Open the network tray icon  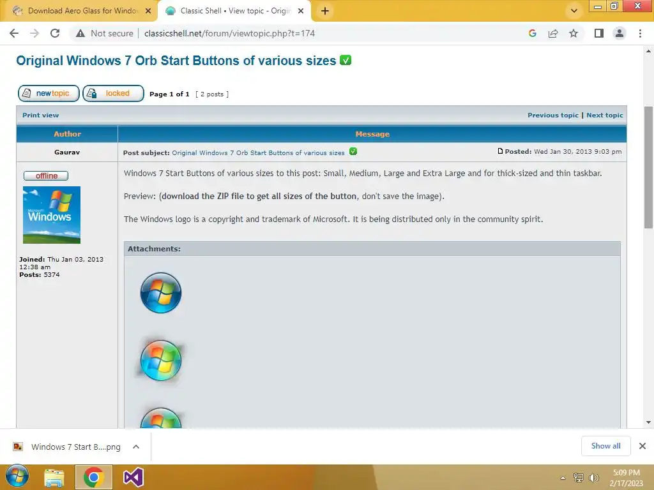point(579,478)
